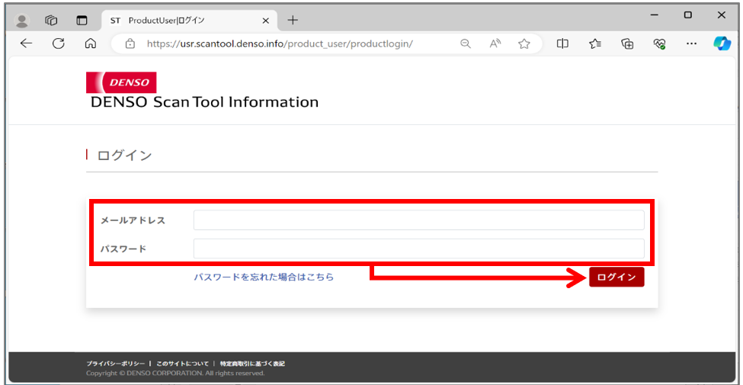
Task: Open Collections panel
Action: [x=627, y=43]
